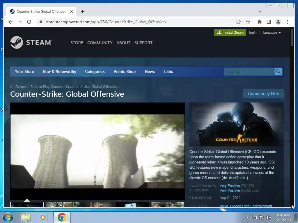Select the fourth media strip thumbnail
The height and width of the screenshot is (223, 298).
(132, 205)
